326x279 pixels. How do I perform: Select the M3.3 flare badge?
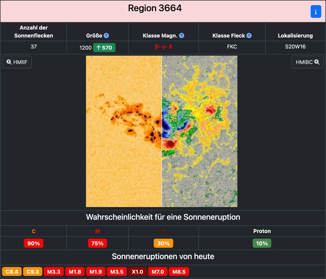[54, 272]
